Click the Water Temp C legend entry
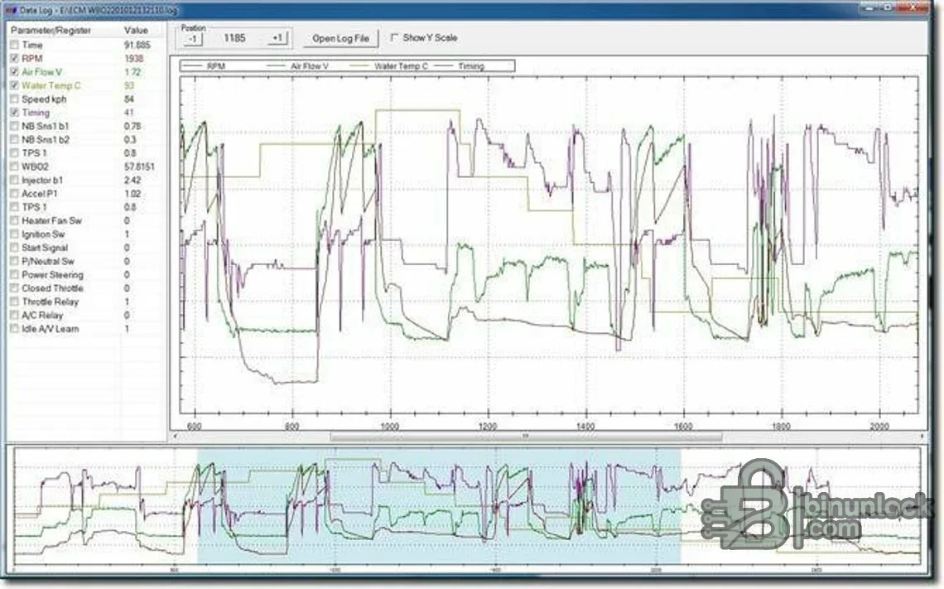 click(390, 66)
